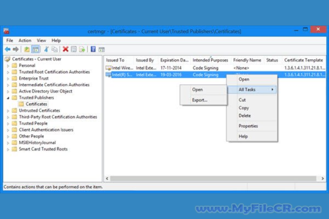Click the Personal folder icon

[x=14, y=66]
